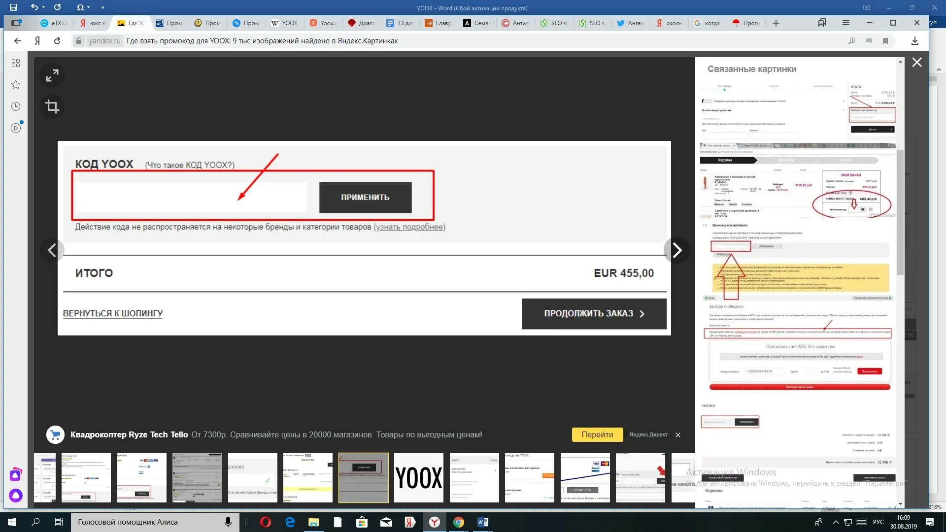Click Word's Redo icon
The width and height of the screenshot is (946, 532).
click(x=57, y=7)
